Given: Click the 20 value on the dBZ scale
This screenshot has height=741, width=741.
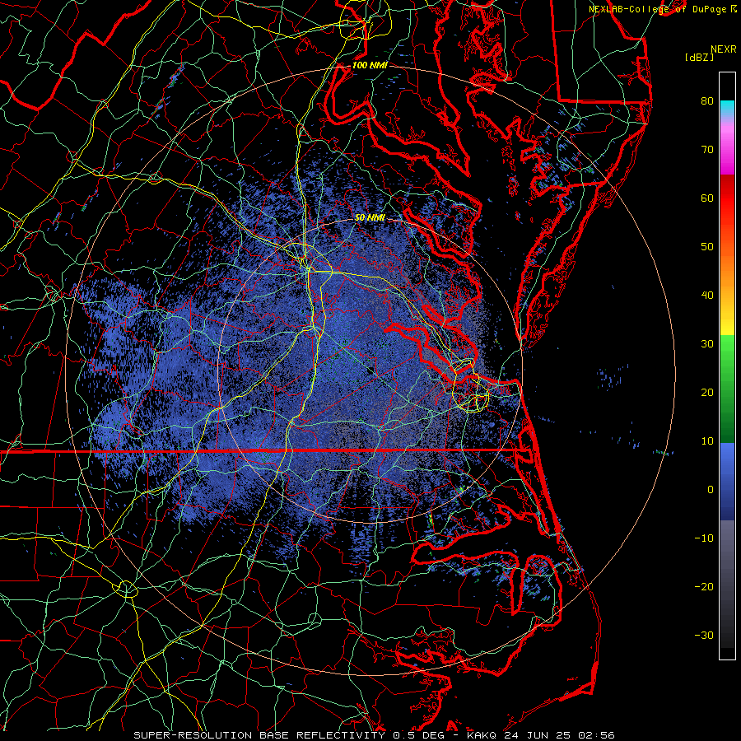Looking at the screenshot, I should [x=707, y=393].
